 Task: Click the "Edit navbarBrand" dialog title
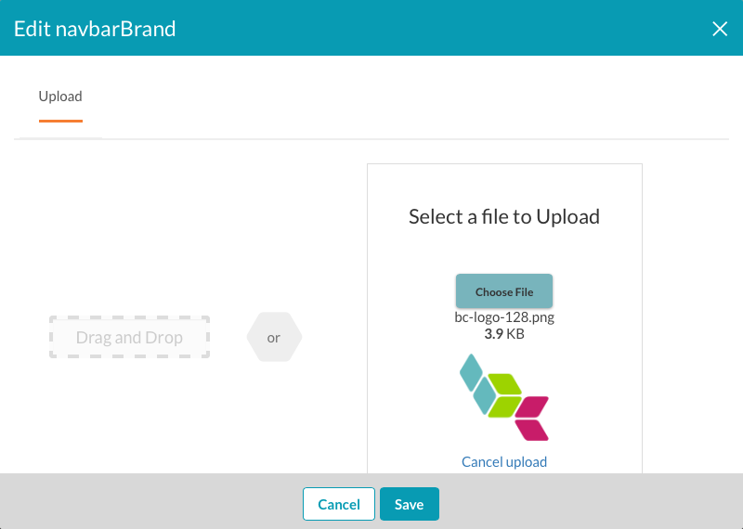tap(95, 29)
